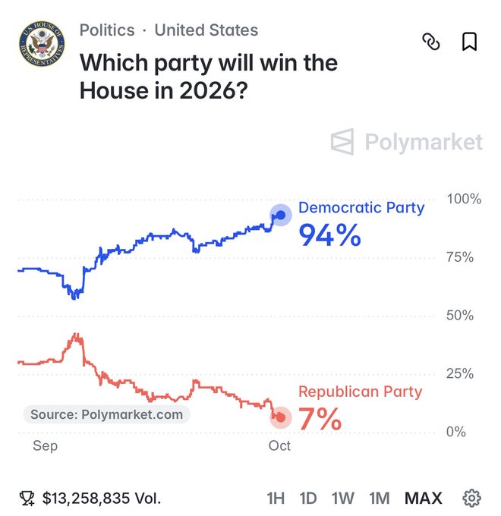Click the U.S. House of Representatives seal
Viewport: 501px width, 516px height.
click(42, 43)
